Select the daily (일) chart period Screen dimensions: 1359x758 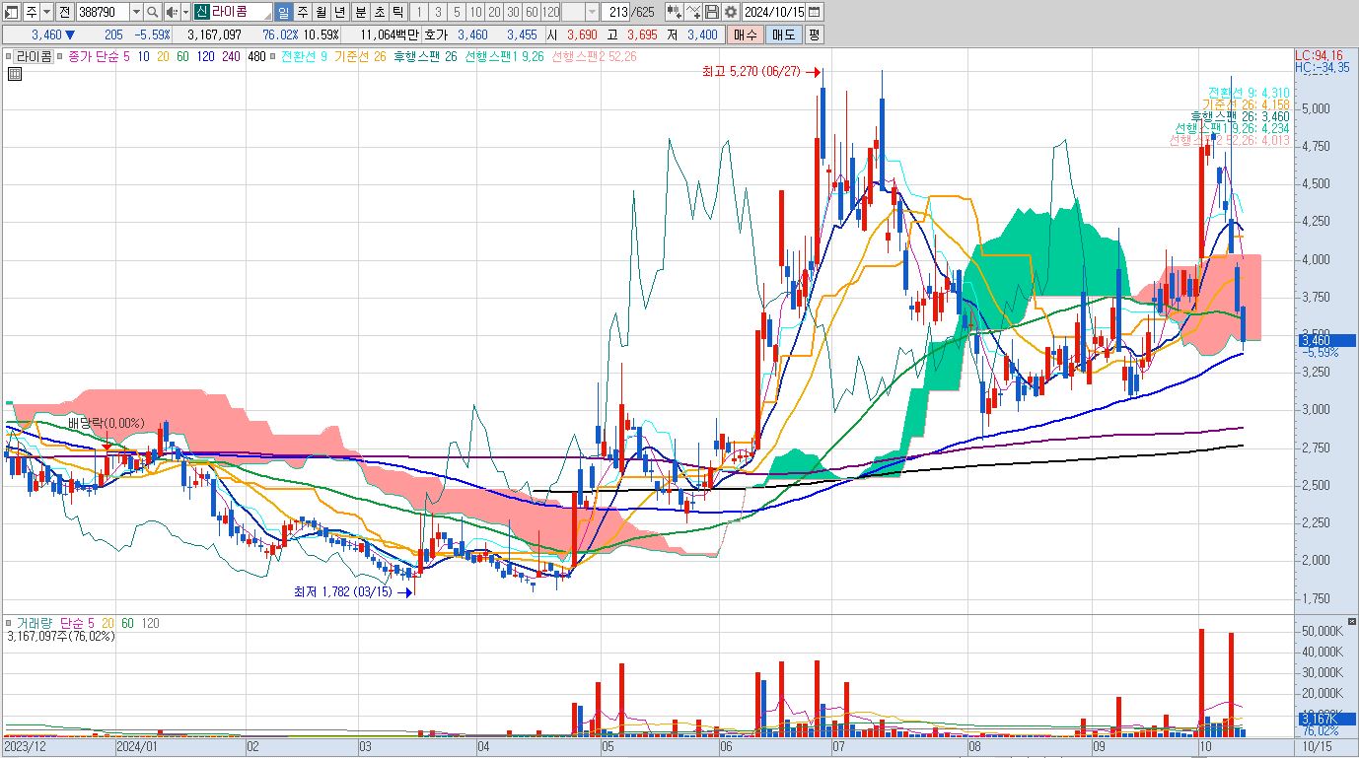tap(284, 12)
